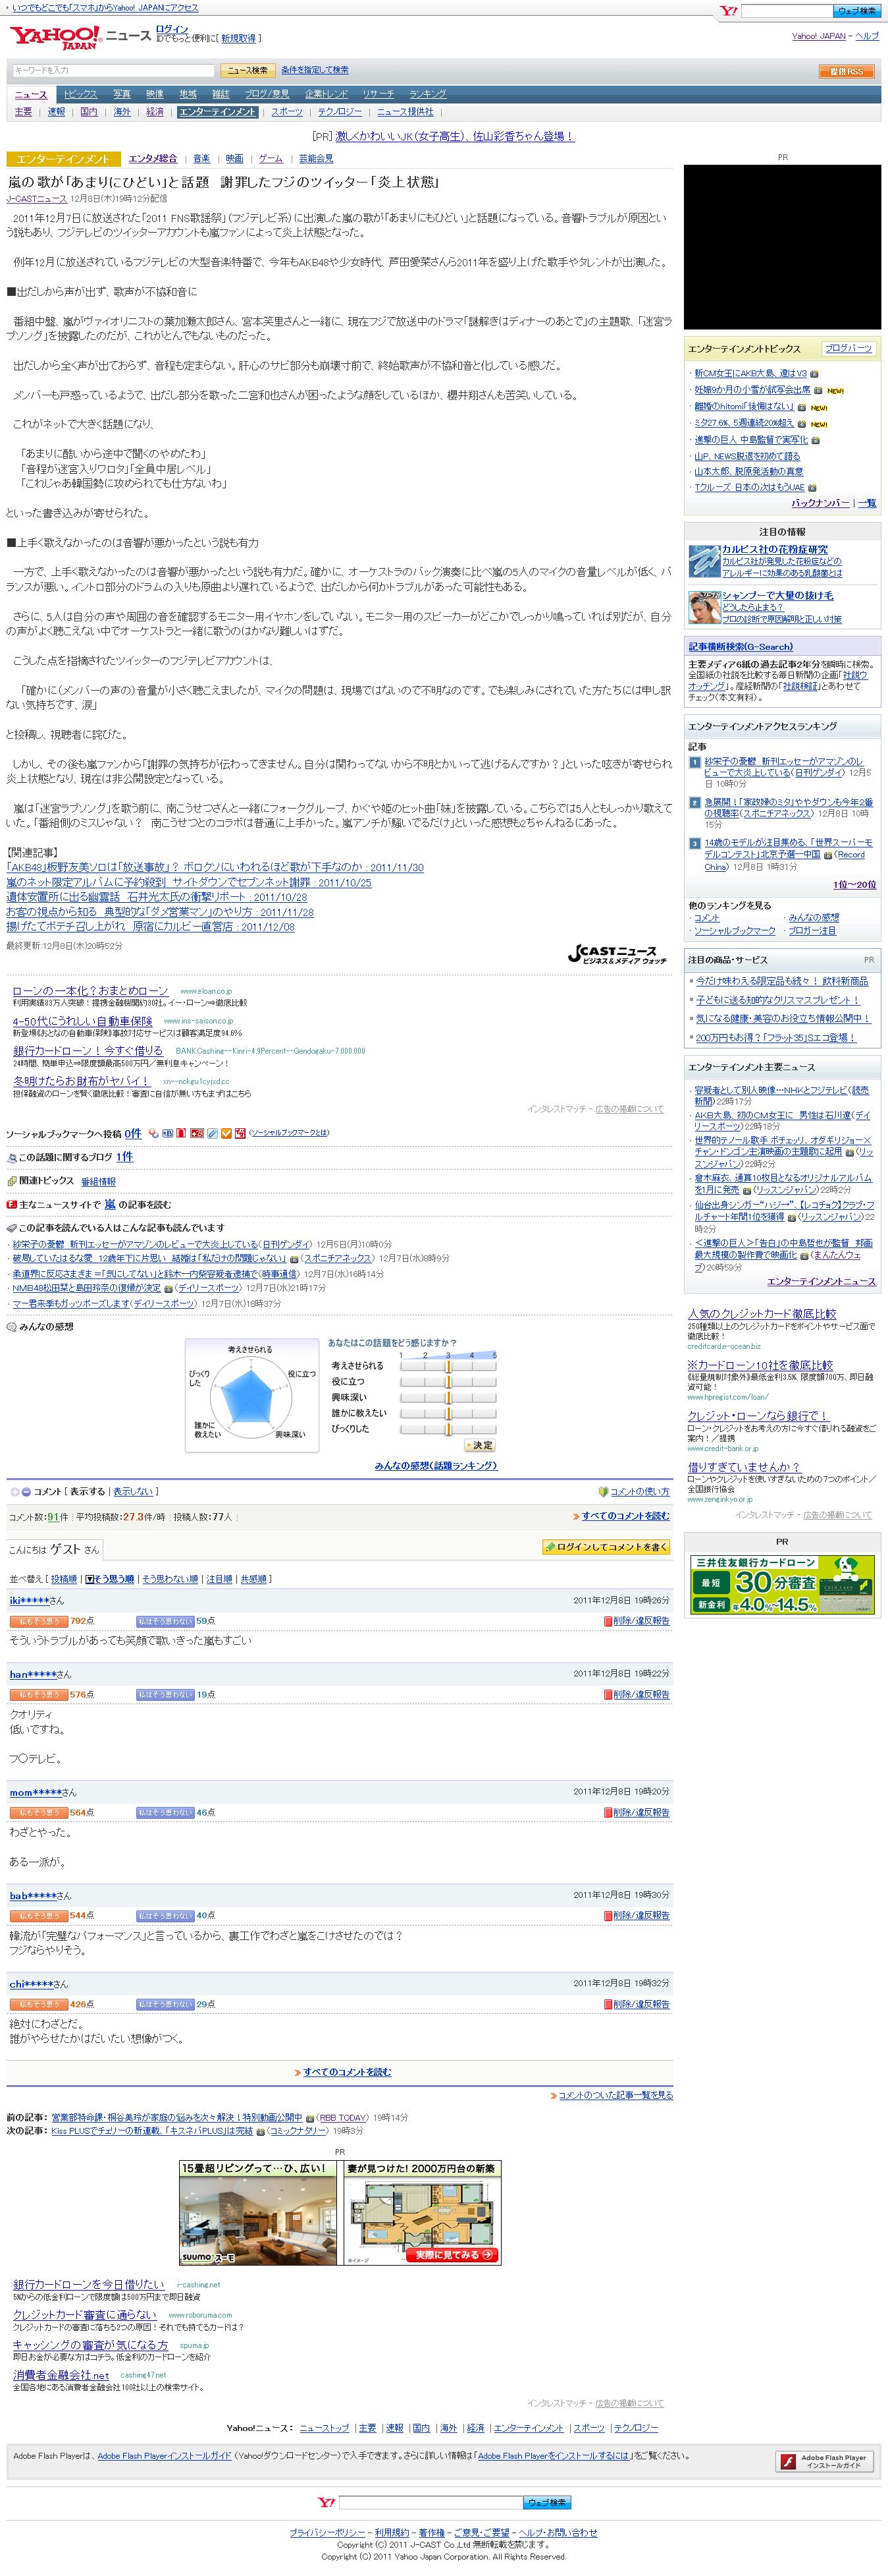Adjust the 役に立つ rating slider
The width and height of the screenshot is (888, 2576).
448,1381
